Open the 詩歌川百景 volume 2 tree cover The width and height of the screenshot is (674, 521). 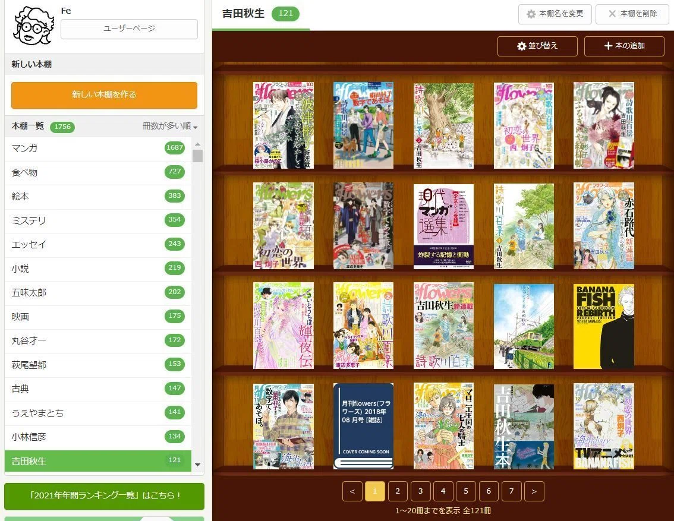443,126
